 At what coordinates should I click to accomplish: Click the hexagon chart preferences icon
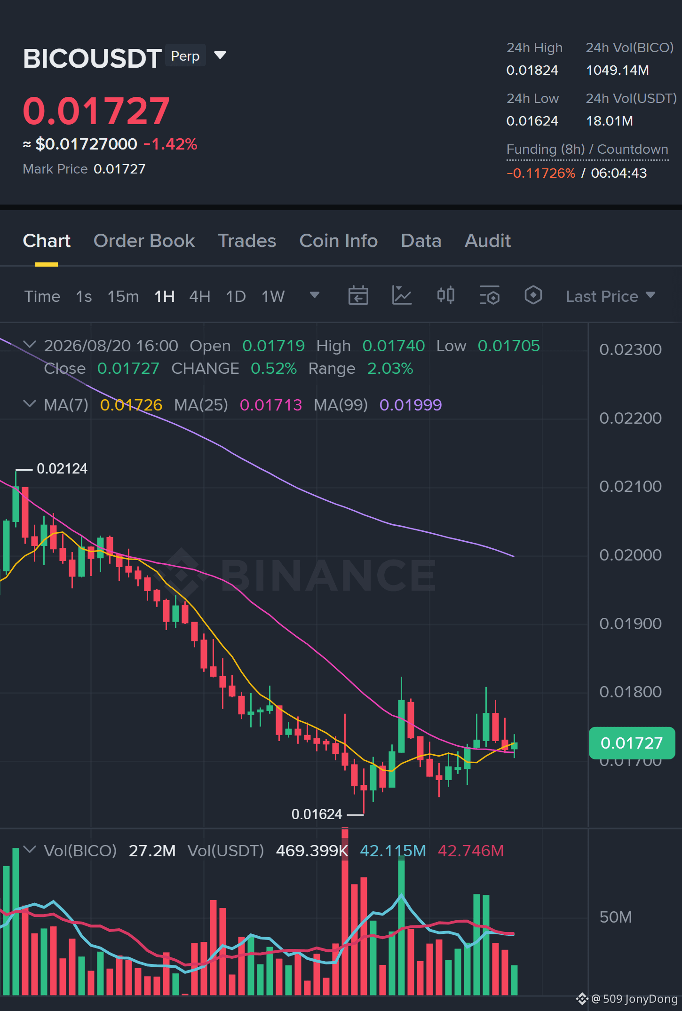pyautogui.click(x=533, y=296)
